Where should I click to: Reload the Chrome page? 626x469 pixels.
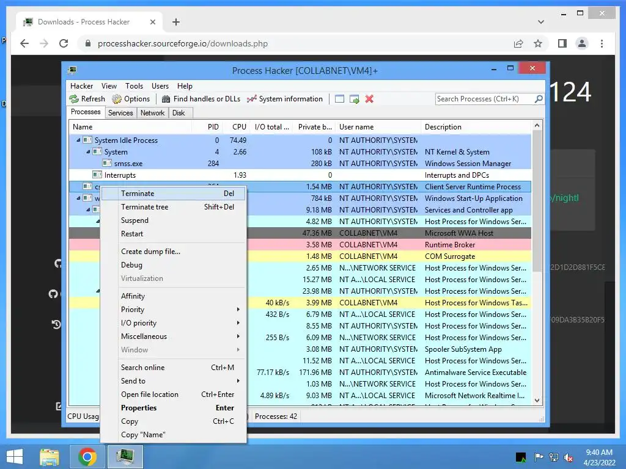pyautogui.click(x=64, y=43)
